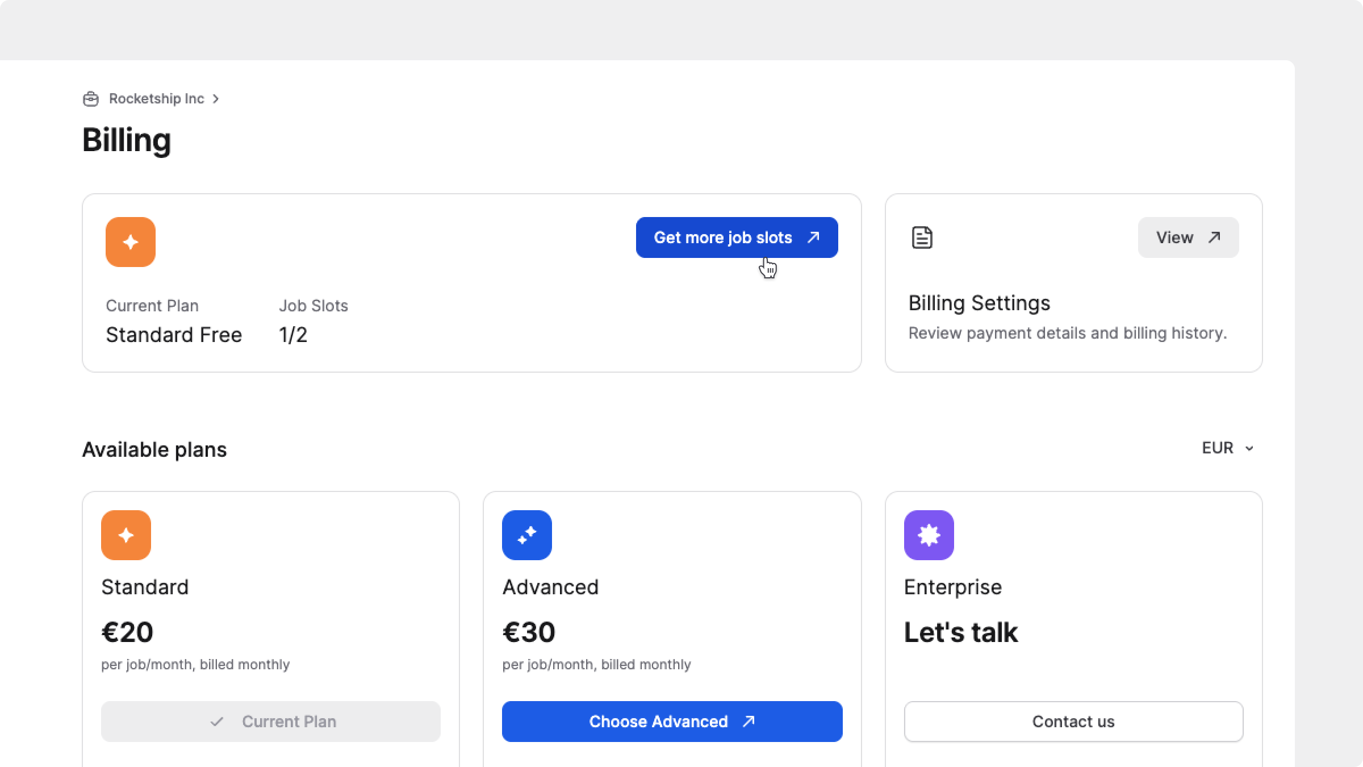Screen dimensions: 1363x767
Task: Click orange sparkle icon in Current Plan card
Action: click(130, 242)
